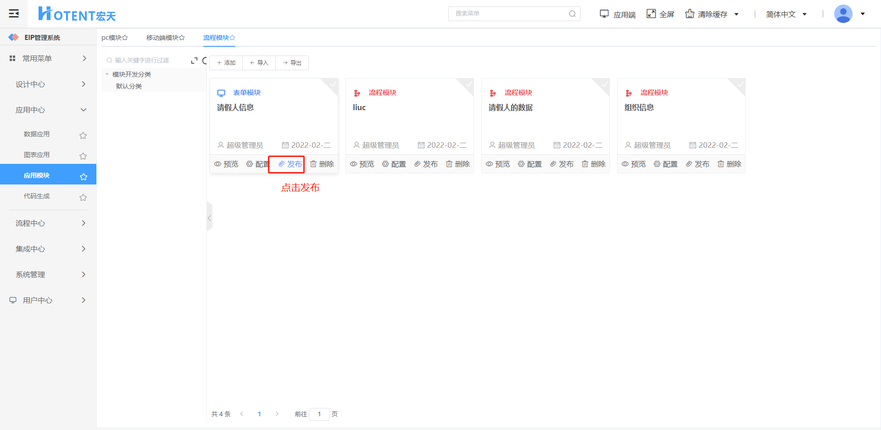Click the user avatar icon
Screen dimensions: 881x430
click(x=843, y=14)
